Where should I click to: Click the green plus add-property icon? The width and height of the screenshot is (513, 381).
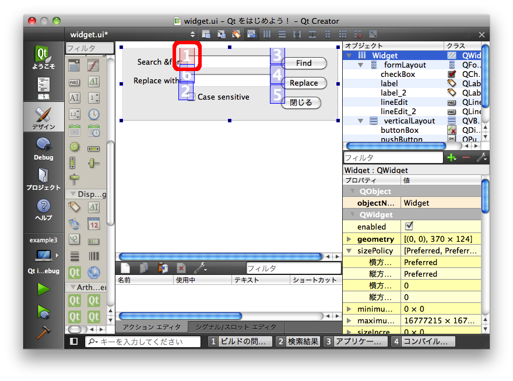click(x=451, y=157)
